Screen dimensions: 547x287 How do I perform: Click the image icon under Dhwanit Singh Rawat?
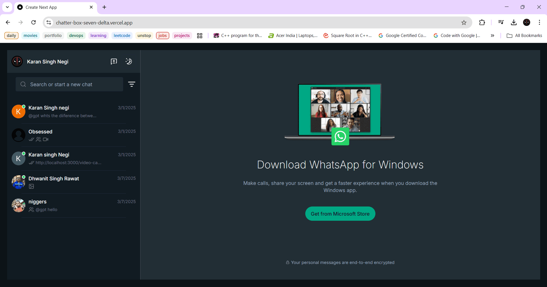pos(31,186)
